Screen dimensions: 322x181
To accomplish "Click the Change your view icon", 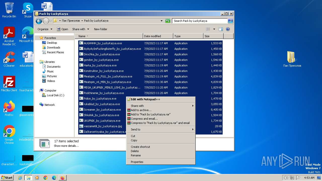I will pyautogui.click(x=208, y=29).
